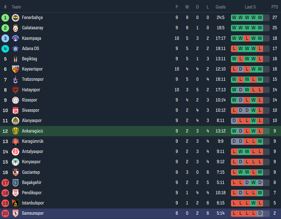Click the Samsunspor club crest
The width and height of the screenshot is (281, 219).
point(15,213)
